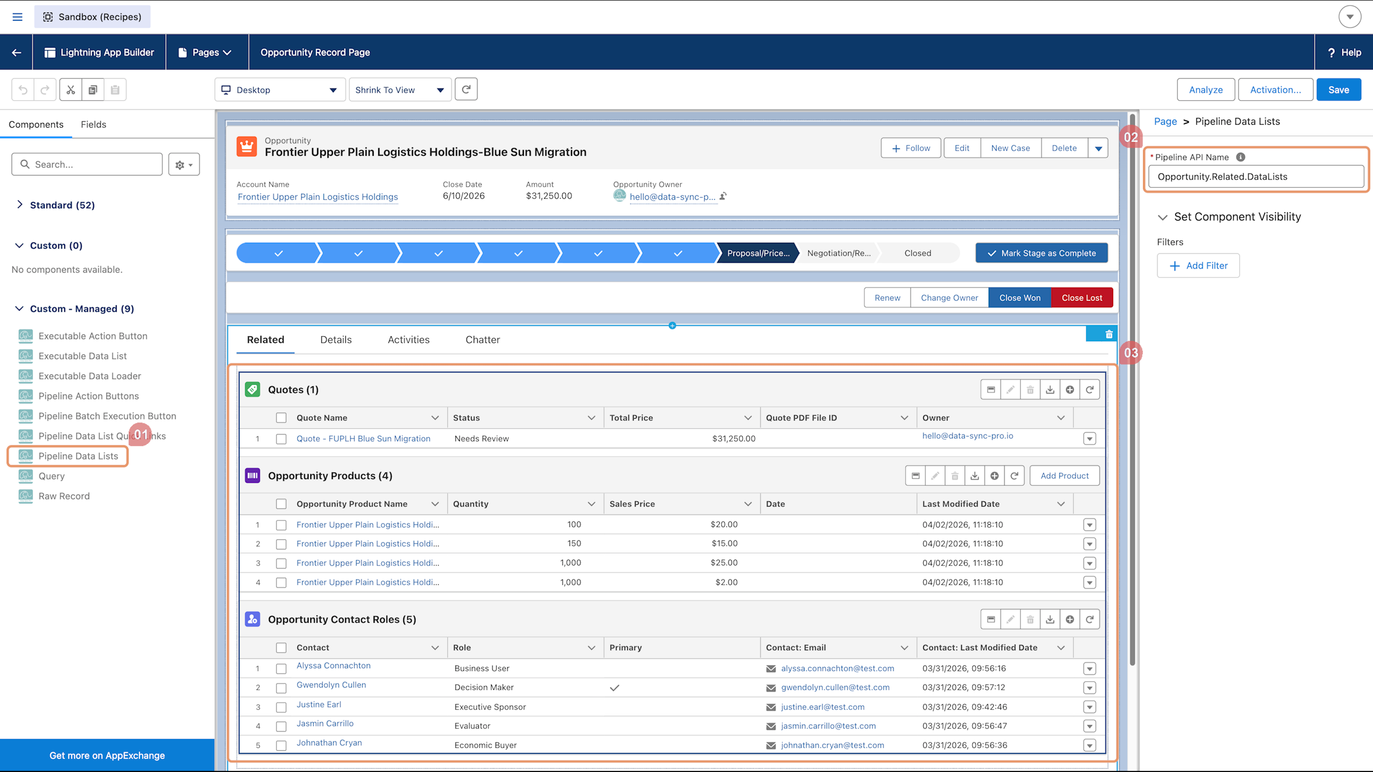The height and width of the screenshot is (772, 1373).
Task: Click the Activation... button
Action: pyautogui.click(x=1275, y=89)
